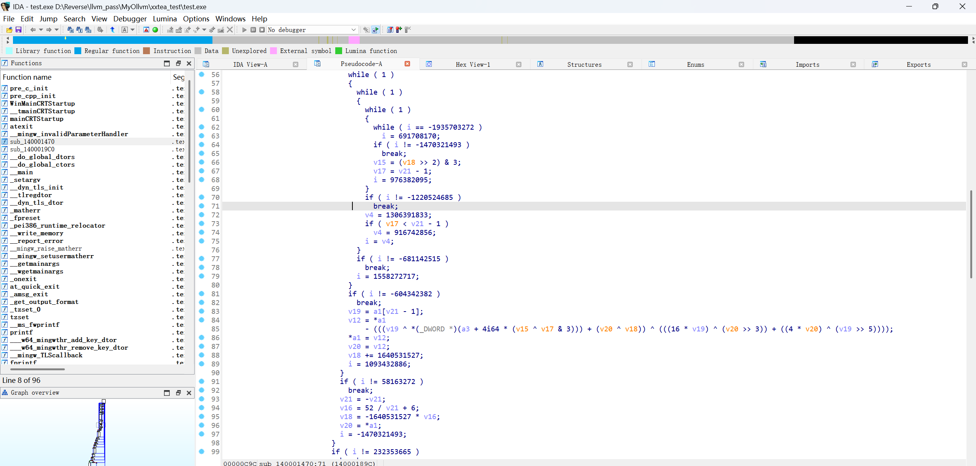Image resolution: width=976 pixels, height=466 pixels.
Task: Start the debugger process play button
Action: pyautogui.click(x=244, y=30)
